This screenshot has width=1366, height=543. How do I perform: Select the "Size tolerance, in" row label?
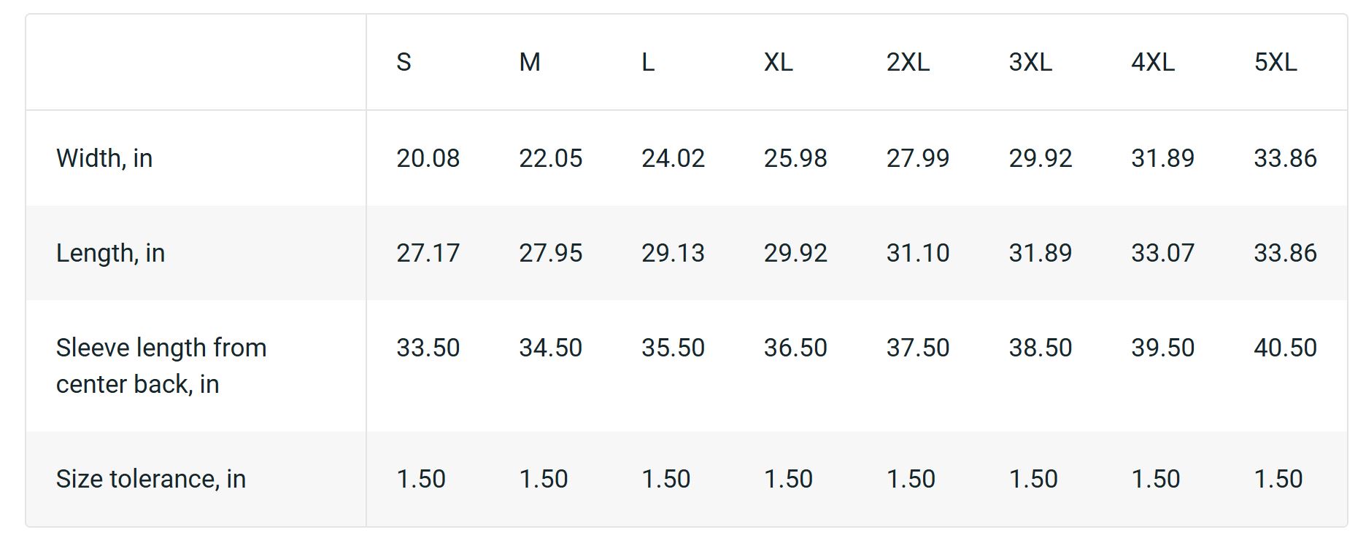pos(151,479)
